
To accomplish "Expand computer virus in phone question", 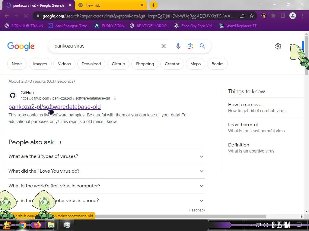I will pyautogui.click(x=107, y=201).
